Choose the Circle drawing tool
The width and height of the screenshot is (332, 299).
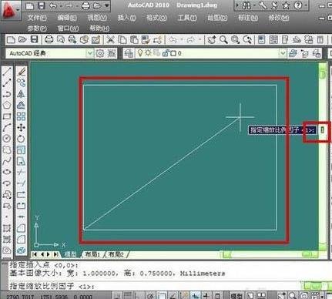coord(7,139)
